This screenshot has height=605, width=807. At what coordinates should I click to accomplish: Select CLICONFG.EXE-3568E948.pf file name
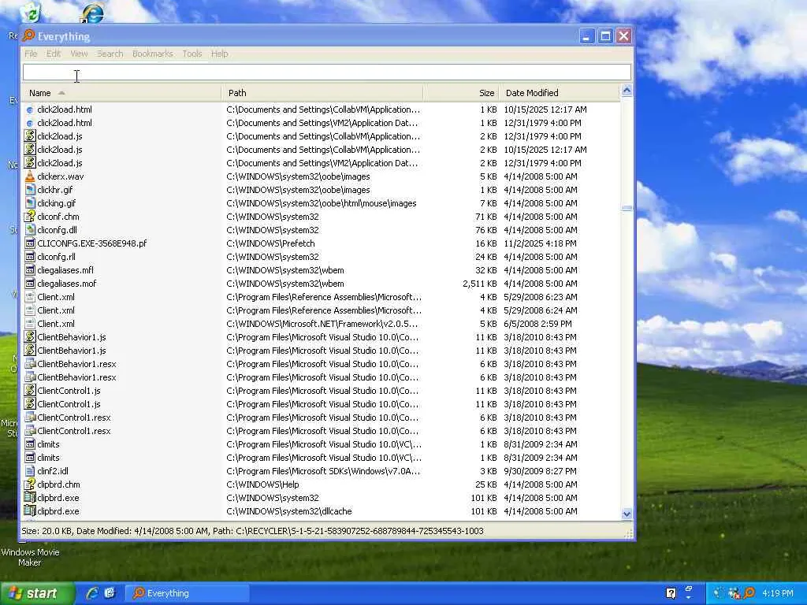[x=91, y=243]
